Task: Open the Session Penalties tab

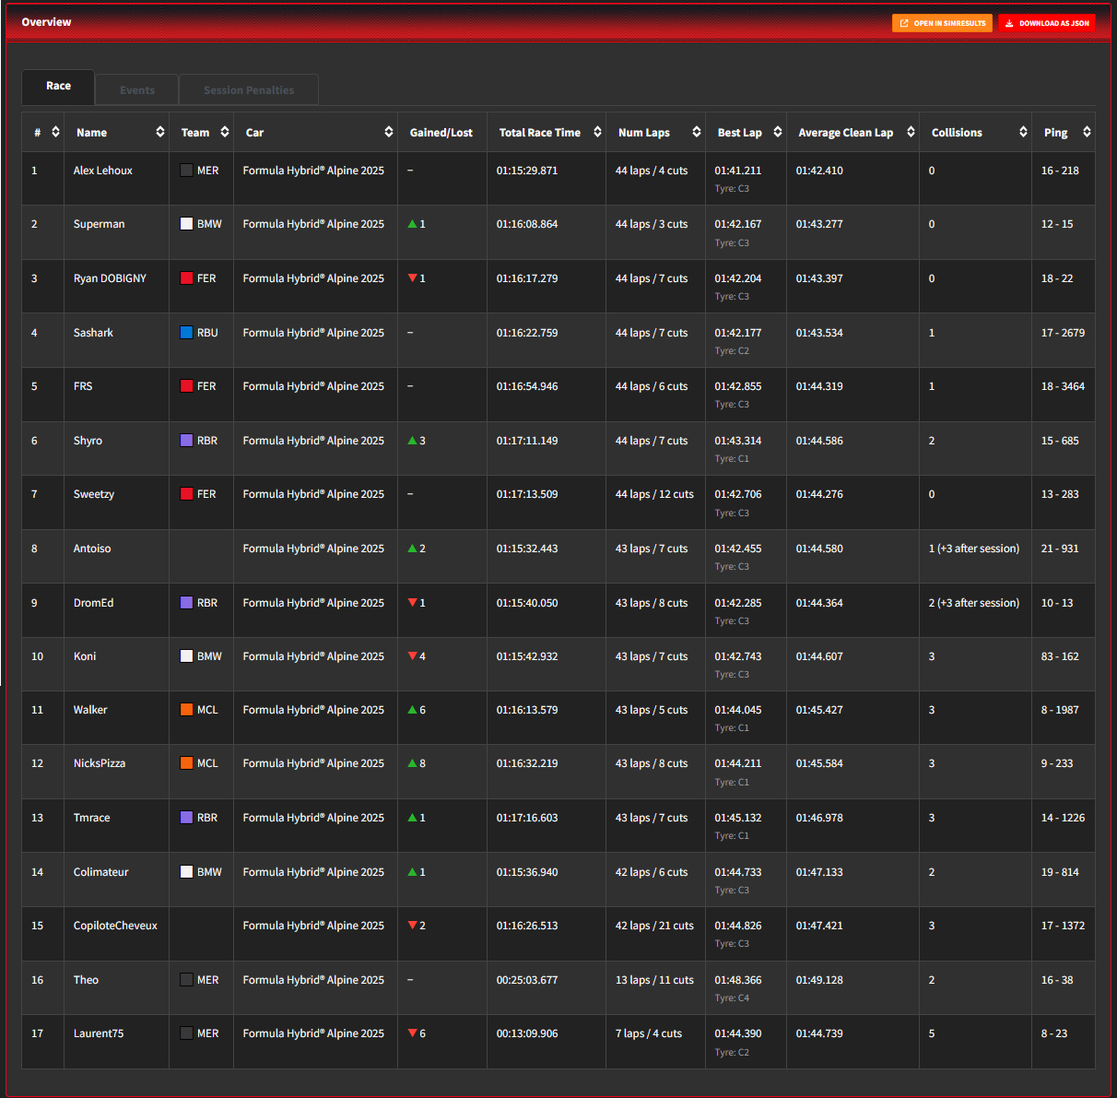Action: [x=249, y=90]
